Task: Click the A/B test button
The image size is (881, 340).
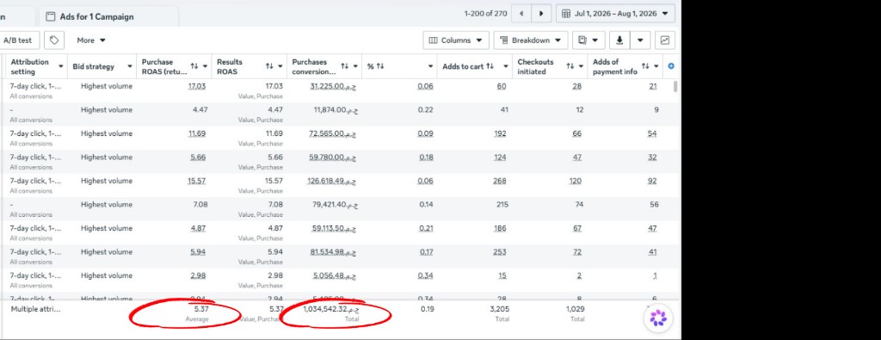Action: 19,40
